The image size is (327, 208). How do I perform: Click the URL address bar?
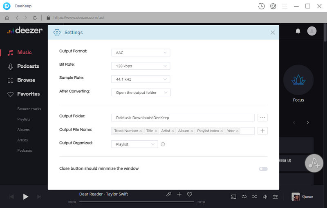click(79, 18)
